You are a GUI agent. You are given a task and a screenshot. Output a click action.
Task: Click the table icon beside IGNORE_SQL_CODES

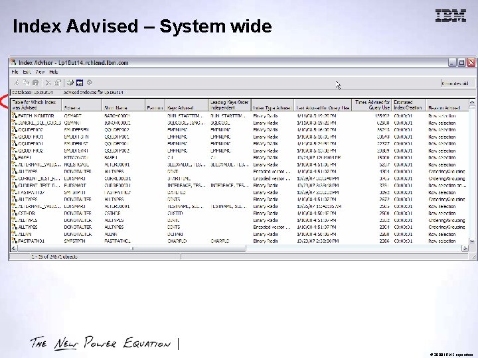pyautogui.click(x=14, y=123)
